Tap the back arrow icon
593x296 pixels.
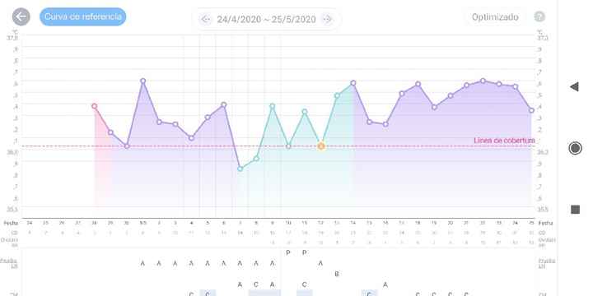[x=21, y=16]
